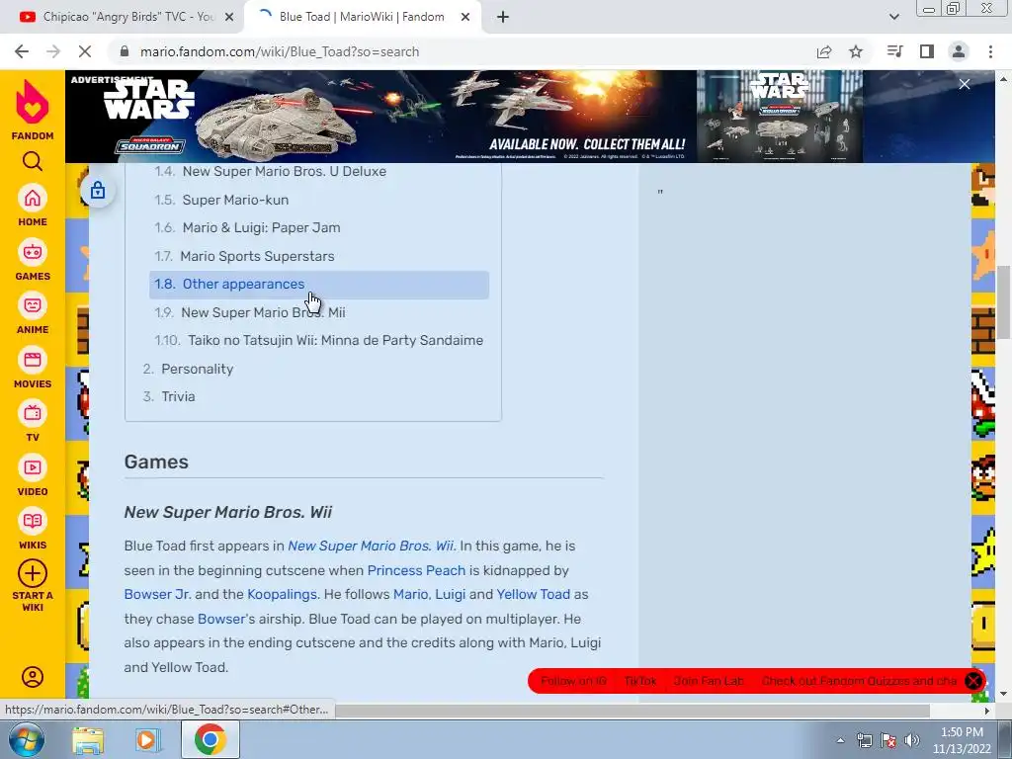Click TikTok link in red bar
Viewport: 1012px width, 759px height.
tap(640, 681)
